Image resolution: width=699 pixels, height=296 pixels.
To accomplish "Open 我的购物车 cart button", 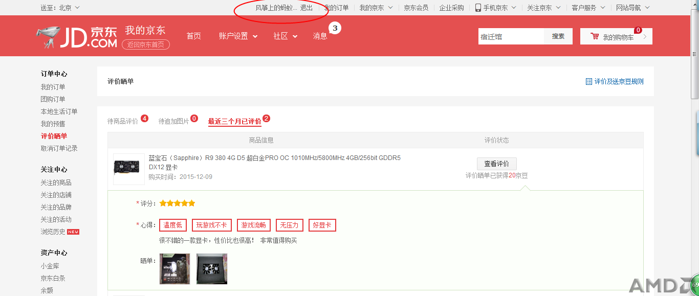I will [x=616, y=36].
